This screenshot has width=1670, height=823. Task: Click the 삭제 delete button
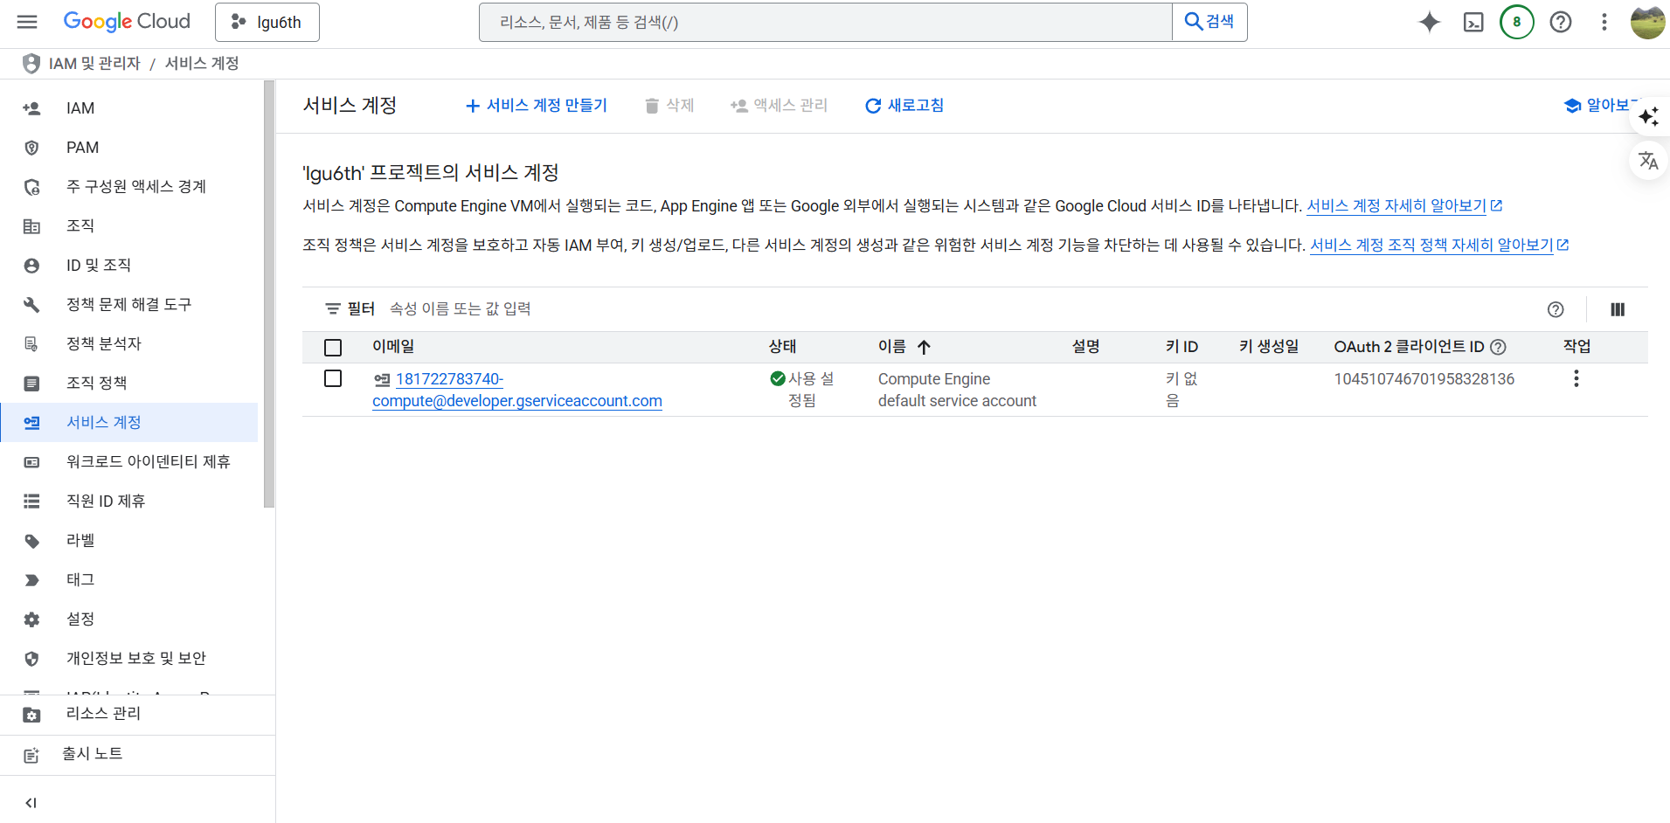coord(669,106)
